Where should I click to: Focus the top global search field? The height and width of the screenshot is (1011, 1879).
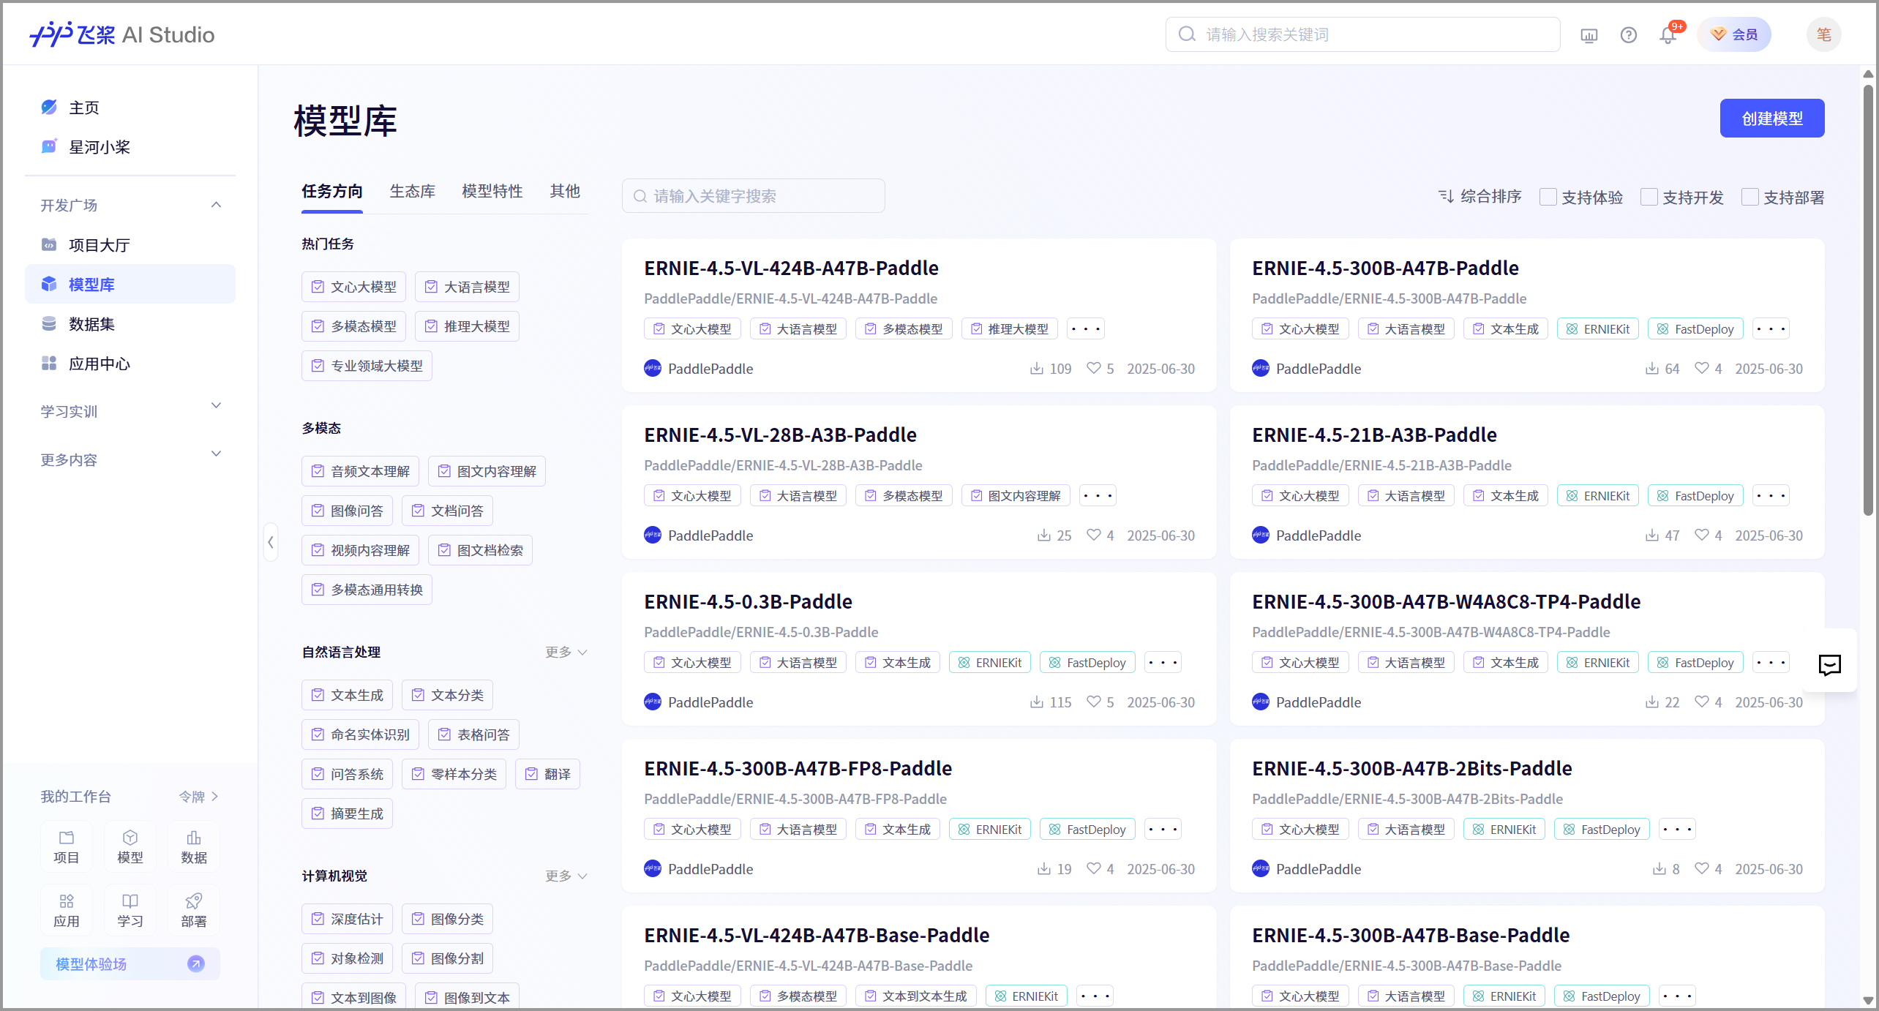[x=1362, y=34]
